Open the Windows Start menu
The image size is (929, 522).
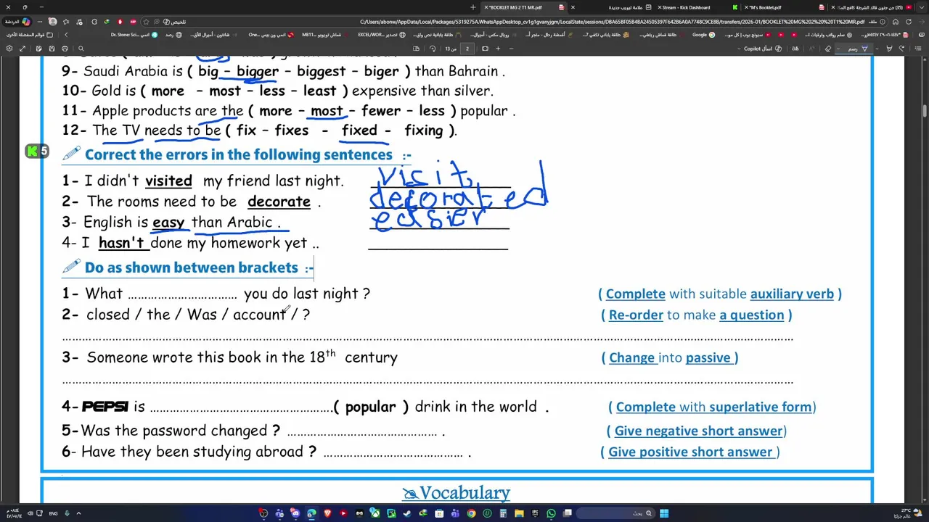click(x=663, y=513)
